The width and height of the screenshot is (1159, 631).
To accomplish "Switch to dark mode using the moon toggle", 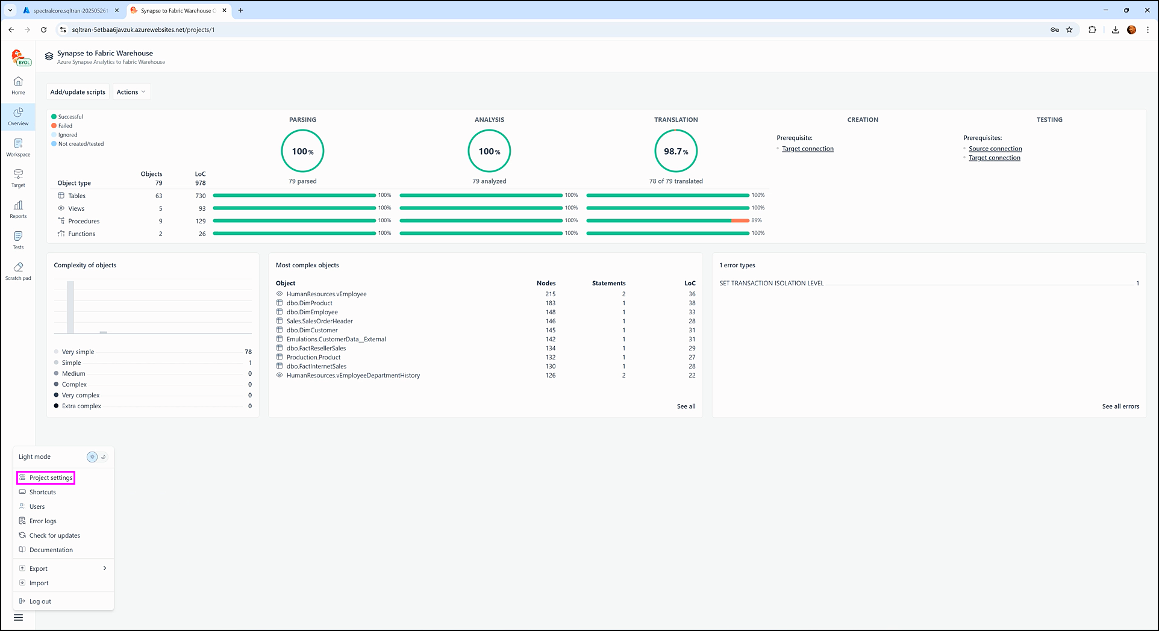I will [x=104, y=457].
